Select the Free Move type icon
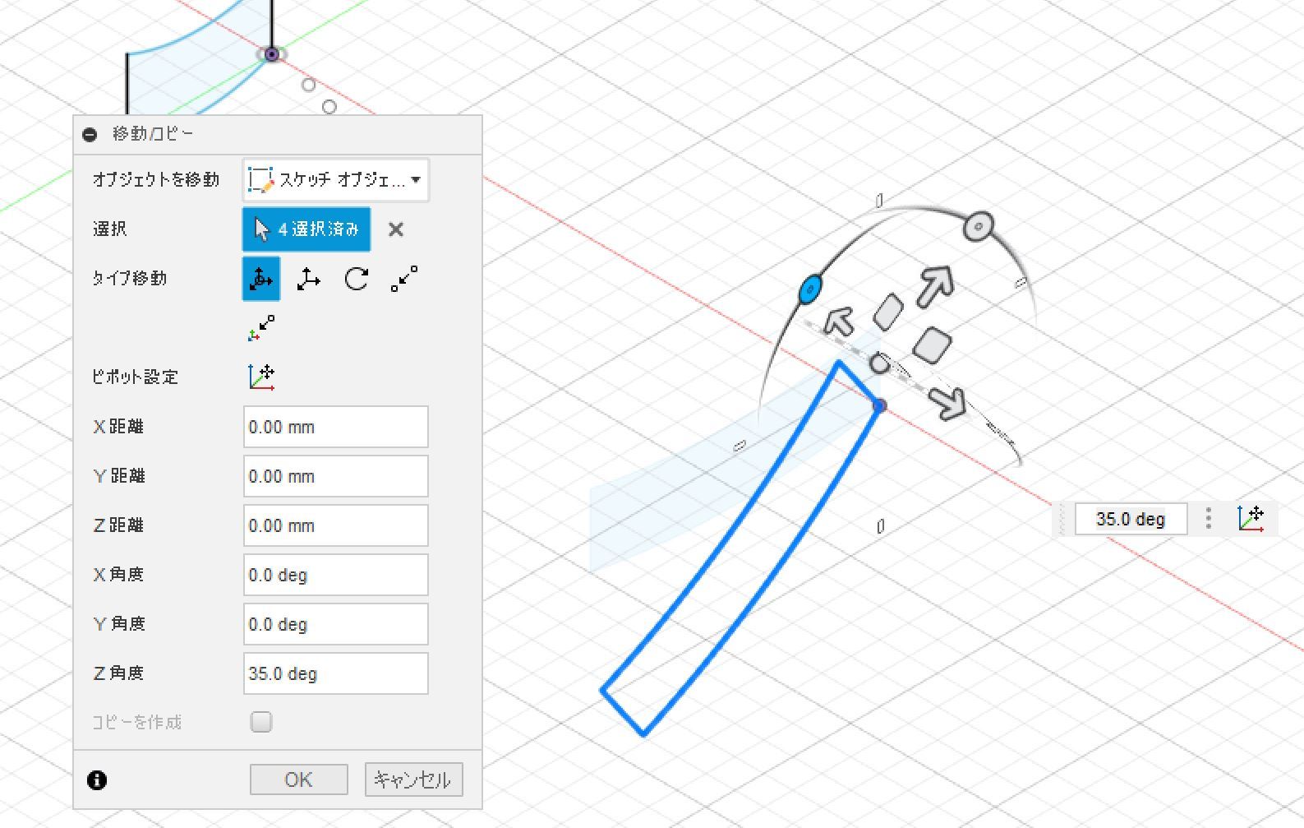The height and width of the screenshot is (828, 1304). tap(261, 279)
